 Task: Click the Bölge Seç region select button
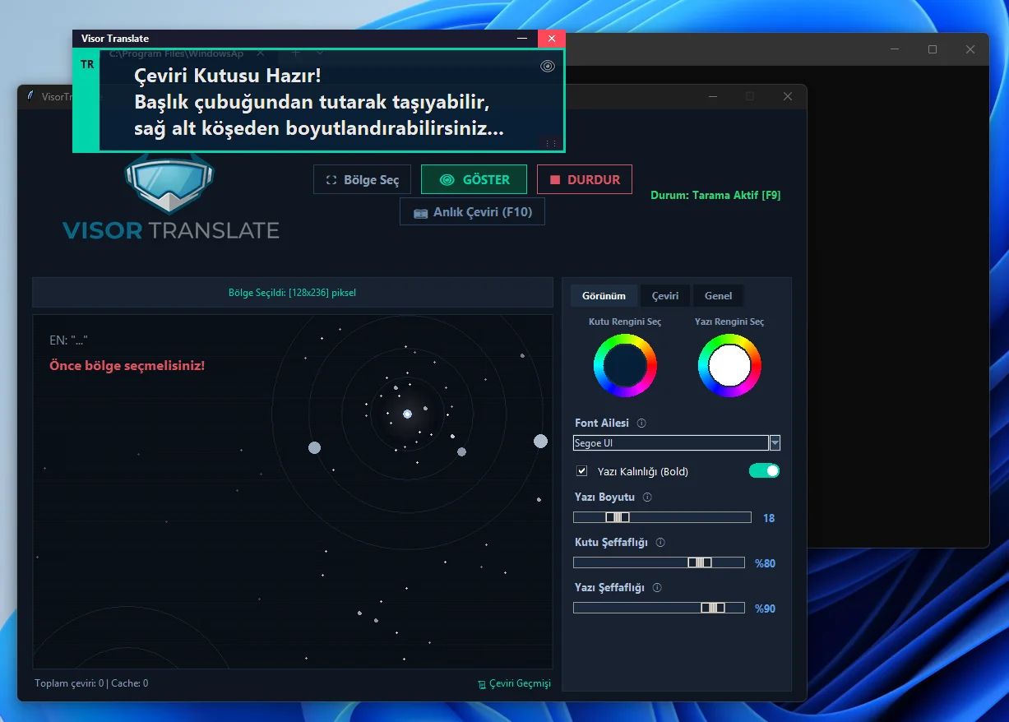click(x=363, y=179)
